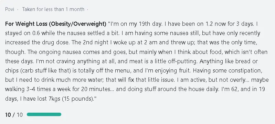The height and width of the screenshot is (124, 275).
Task: Click the reviewer name Povi
Action: coord(10,9)
